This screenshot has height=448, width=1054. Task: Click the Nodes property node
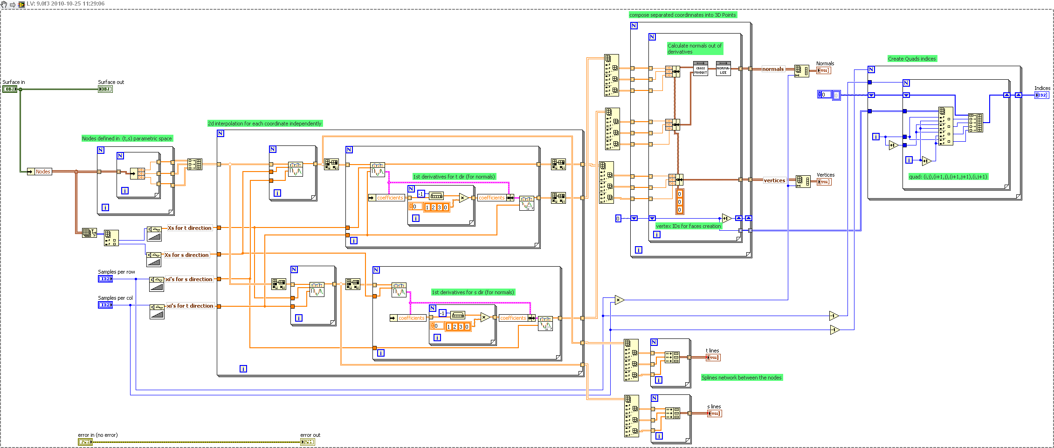(x=39, y=172)
